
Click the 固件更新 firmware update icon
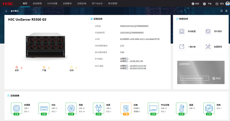click(x=208, y=31)
